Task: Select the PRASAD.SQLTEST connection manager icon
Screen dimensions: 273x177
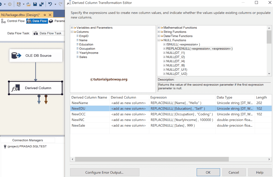Action: 6,146
